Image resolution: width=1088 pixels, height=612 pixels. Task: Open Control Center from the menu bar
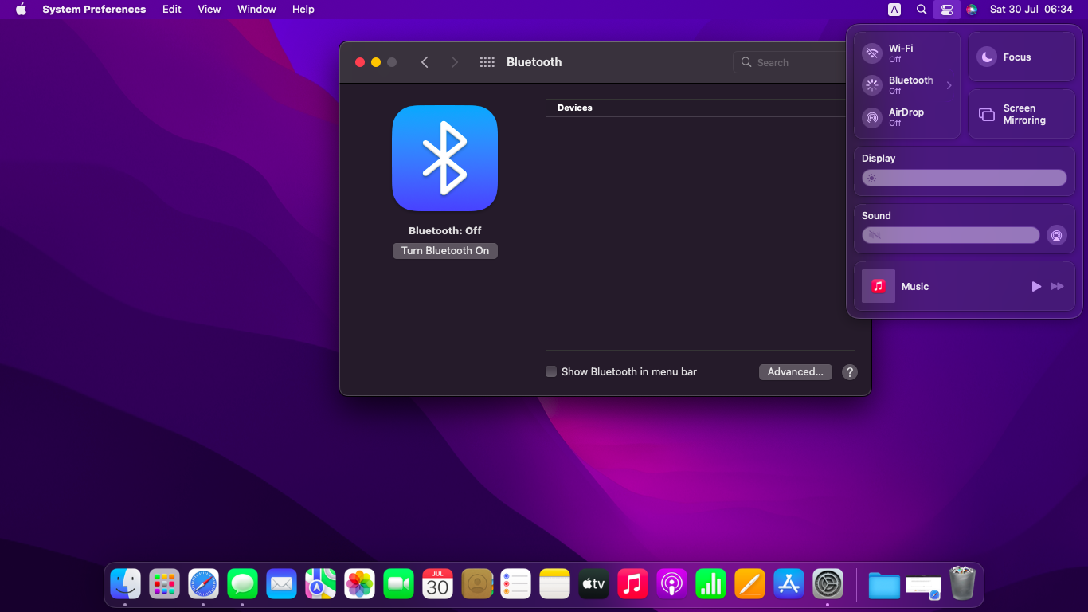(946, 10)
